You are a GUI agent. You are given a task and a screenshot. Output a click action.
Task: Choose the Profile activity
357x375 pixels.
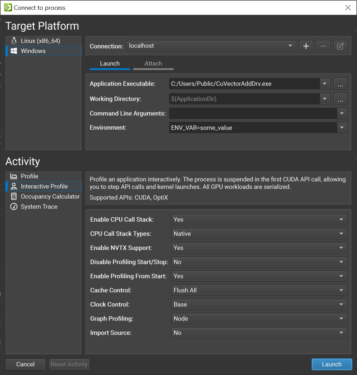click(43, 176)
